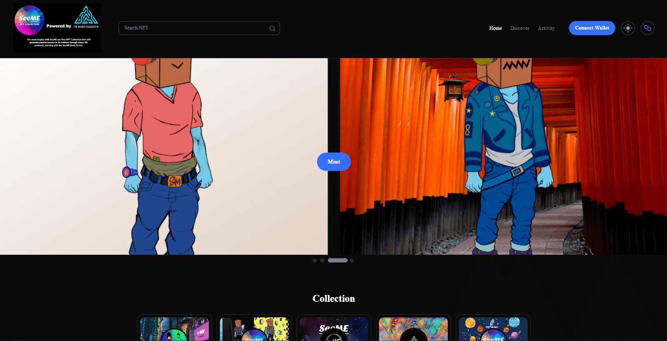Click The Neuro Collective triangle logo
This screenshot has height=341, width=667.
[86, 16]
